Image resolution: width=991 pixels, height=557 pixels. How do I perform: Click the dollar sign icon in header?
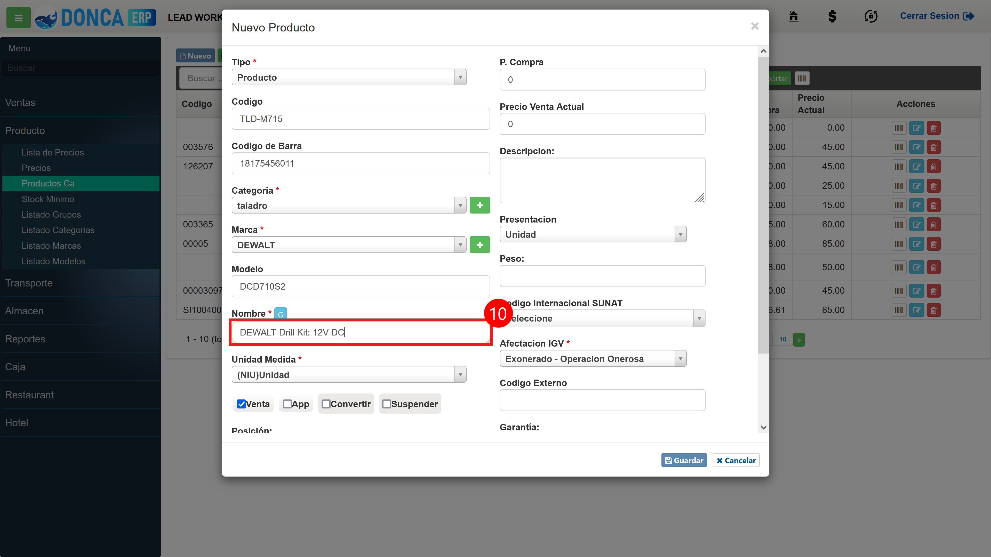click(x=832, y=16)
